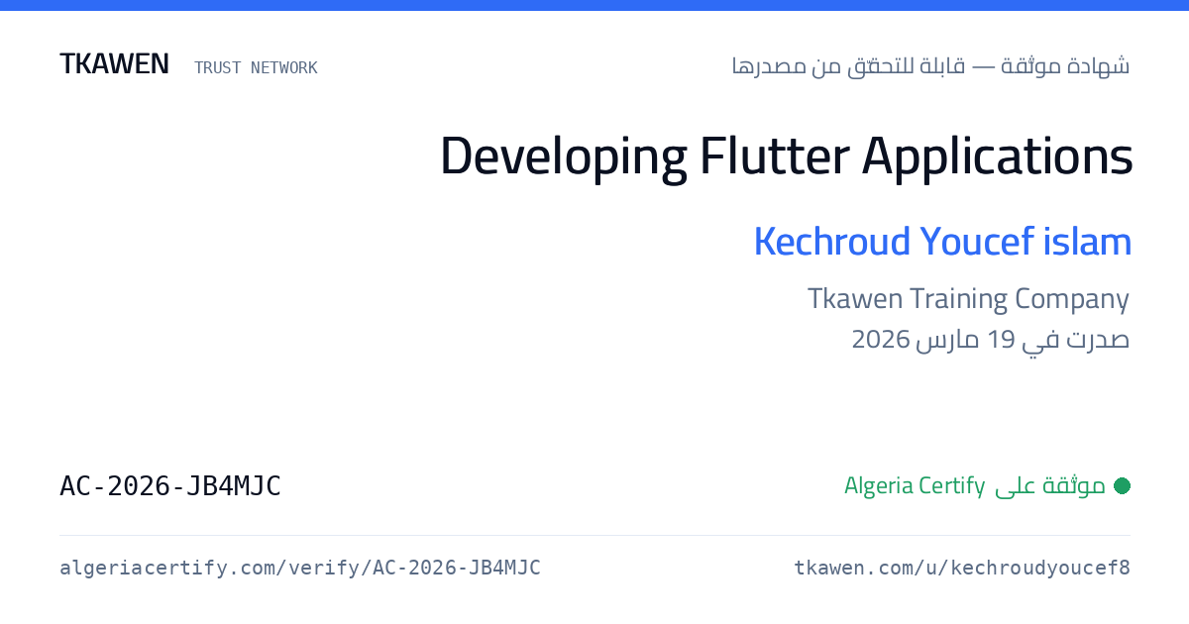The image size is (1189, 624).
Task: Click the word Flutter in the title
Action: [x=774, y=156]
